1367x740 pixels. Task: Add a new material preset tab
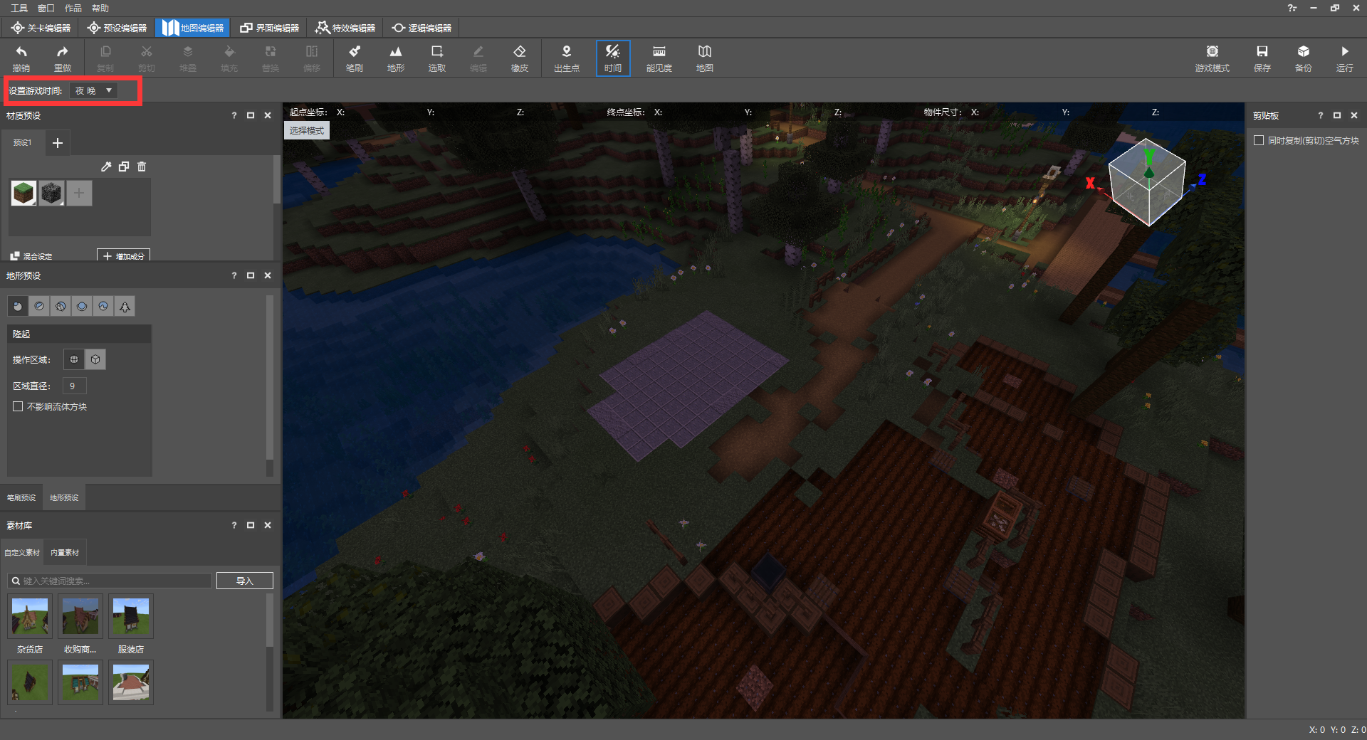pyautogui.click(x=58, y=142)
